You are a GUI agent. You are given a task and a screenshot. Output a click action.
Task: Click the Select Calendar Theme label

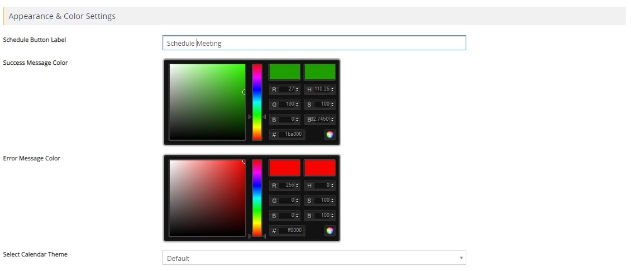[35, 254]
